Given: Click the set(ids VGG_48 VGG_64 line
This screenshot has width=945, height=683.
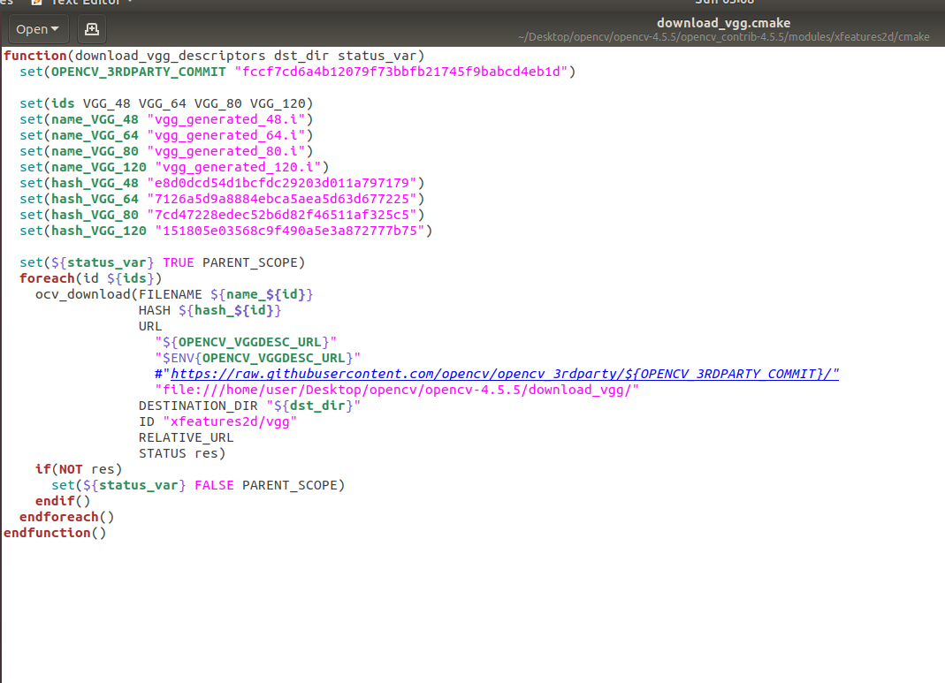Looking at the screenshot, I should click(x=166, y=103).
